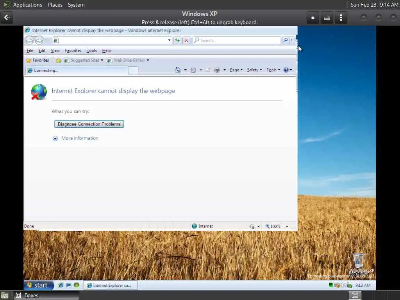Open a new blank tab
The image size is (400, 300).
[133, 71]
